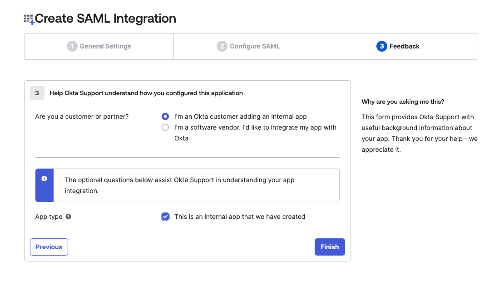The image size is (494, 290).
Task: Go to the General Settings tab
Action: tap(105, 46)
